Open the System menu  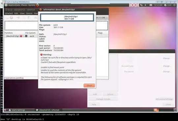(x=32, y=5)
